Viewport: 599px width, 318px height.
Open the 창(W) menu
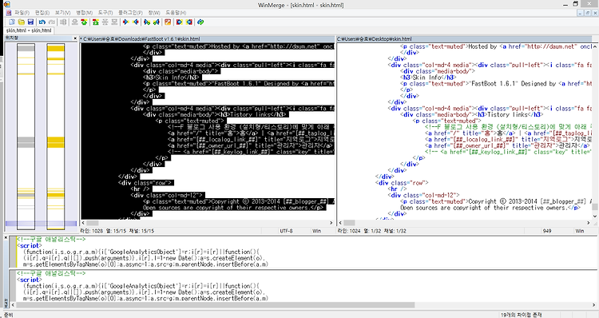coord(154,13)
